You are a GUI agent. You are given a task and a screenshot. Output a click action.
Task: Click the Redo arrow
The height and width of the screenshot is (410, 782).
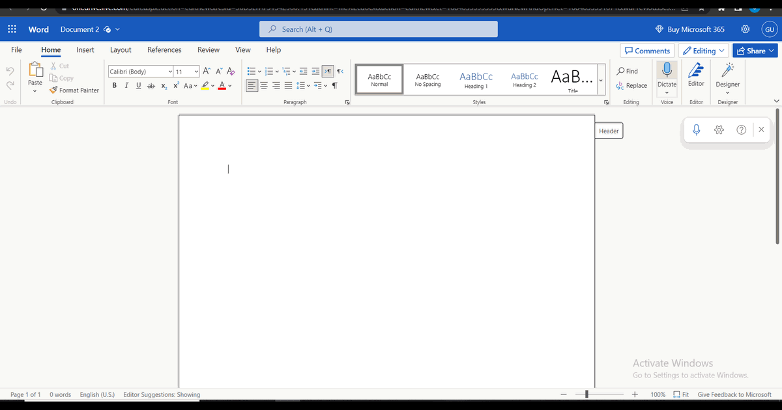click(10, 85)
